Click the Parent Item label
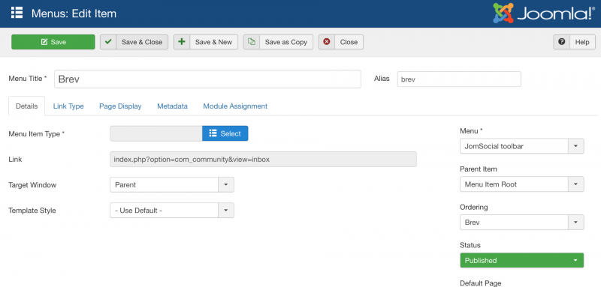The image size is (601, 287). (479, 169)
